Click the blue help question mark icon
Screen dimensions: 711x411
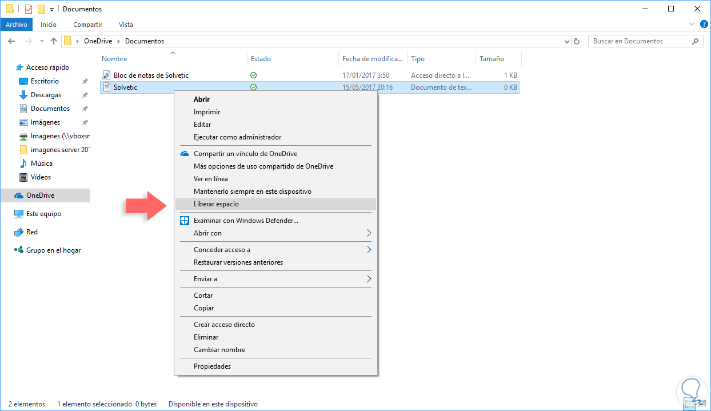pos(704,24)
